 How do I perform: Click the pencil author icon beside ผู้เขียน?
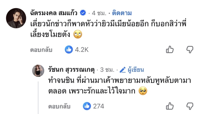[x=122, y=70]
